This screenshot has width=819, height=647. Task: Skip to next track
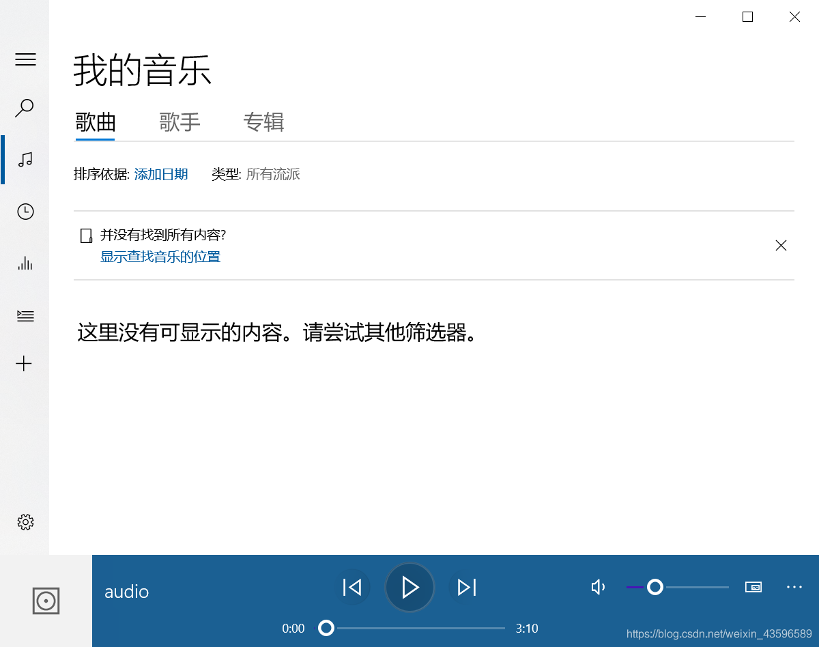pos(467,587)
